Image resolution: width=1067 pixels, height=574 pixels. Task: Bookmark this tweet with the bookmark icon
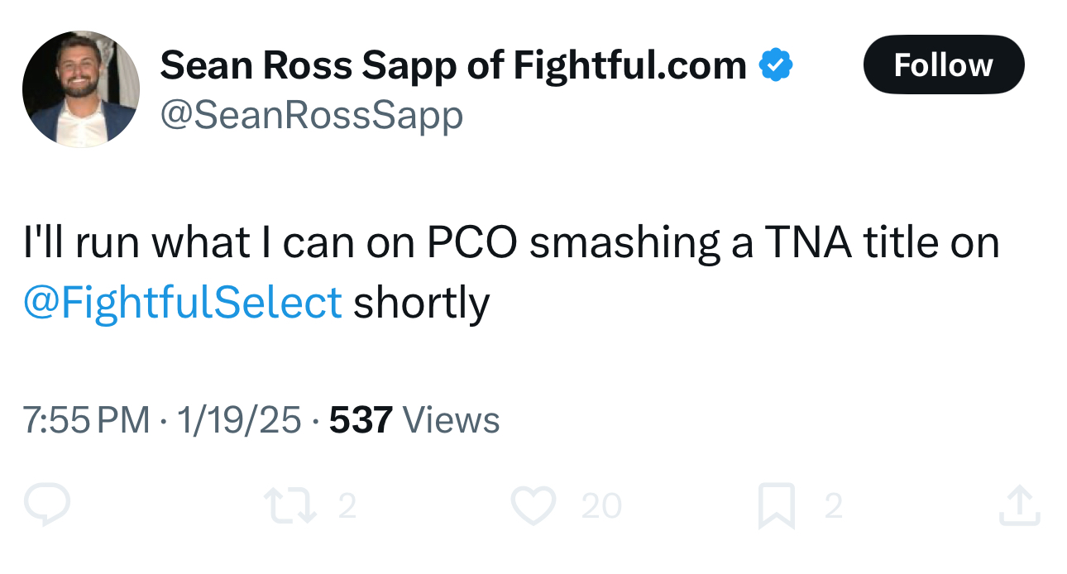[x=777, y=505]
